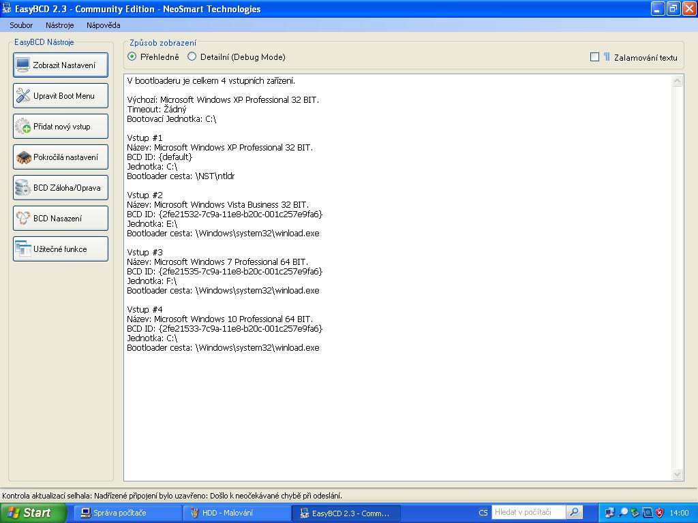Screen dimensions: 698x523
Task: Click the 14:00 clock in the tray
Action: [679, 513]
